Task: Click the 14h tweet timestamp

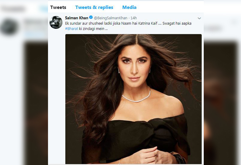Action: [x=133, y=18]
